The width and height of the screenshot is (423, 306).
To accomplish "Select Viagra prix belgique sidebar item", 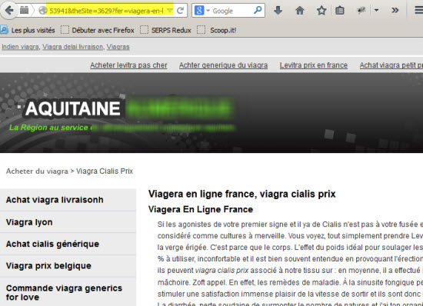I will 68,266.
